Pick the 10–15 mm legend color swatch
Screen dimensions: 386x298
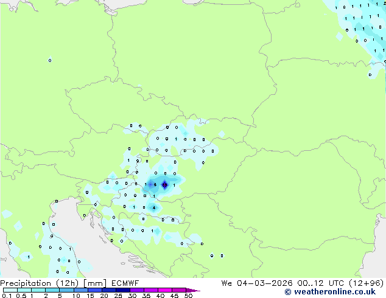pyautogui.click(x=80, y=290)
